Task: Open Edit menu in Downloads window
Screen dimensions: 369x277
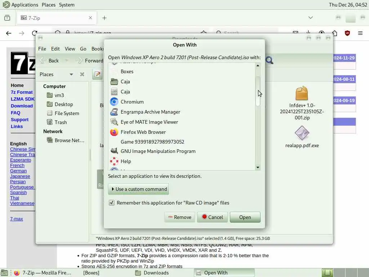Action: pyautogui.click(x=55, y=49)
